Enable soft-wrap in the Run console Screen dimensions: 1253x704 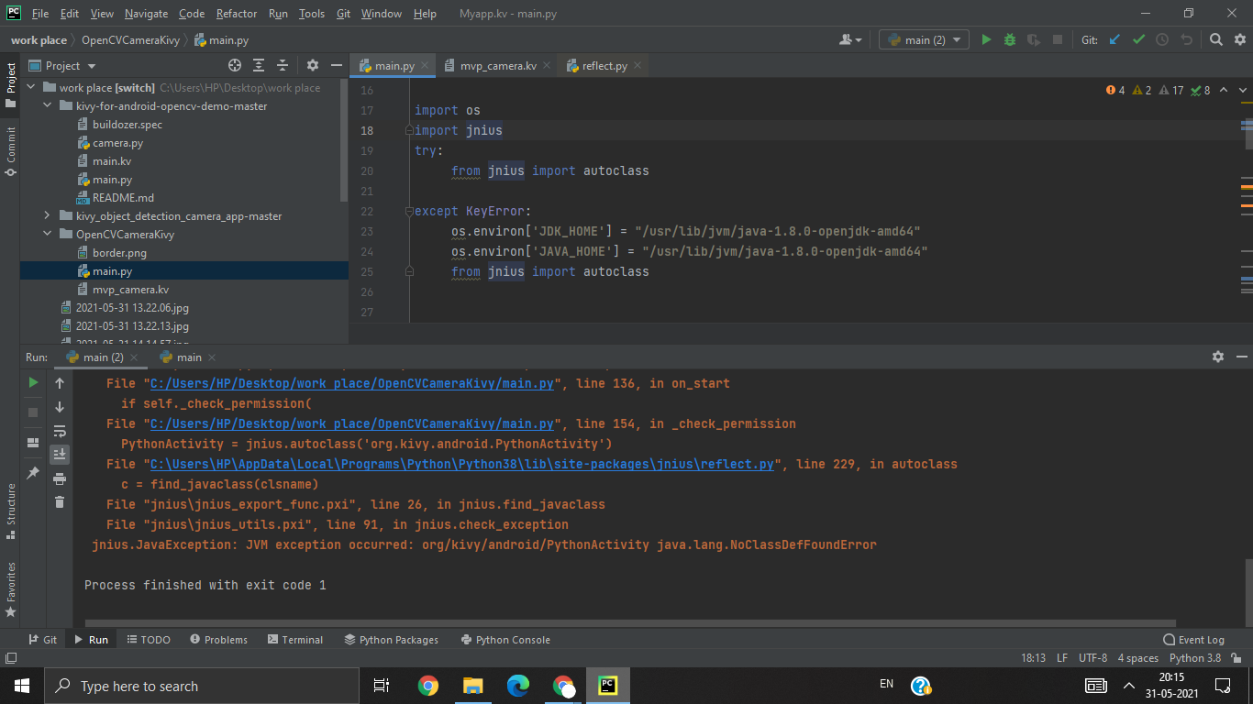(59, 431)
